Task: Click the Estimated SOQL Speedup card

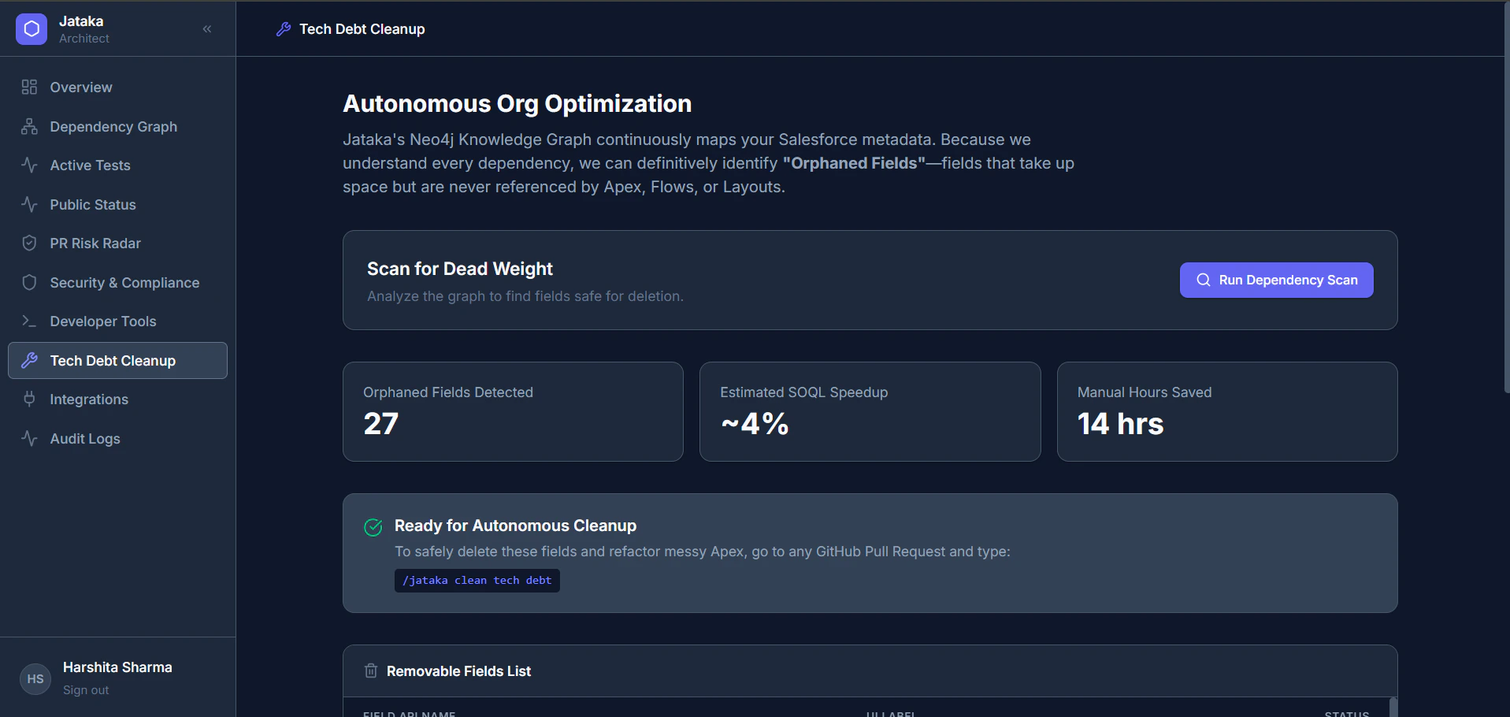Action: click(x=870, y=411)
